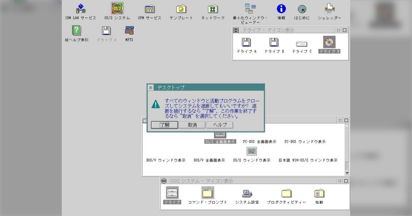Click the 情報 information icon
Viewport: 412px width, 216px height.
(281, 9)
